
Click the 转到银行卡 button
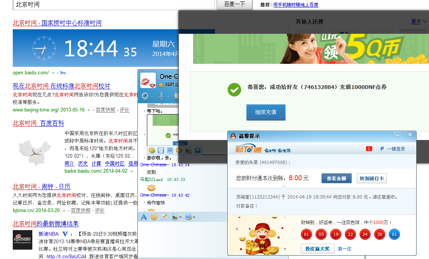pyautogui.click(x=372, y=178)
